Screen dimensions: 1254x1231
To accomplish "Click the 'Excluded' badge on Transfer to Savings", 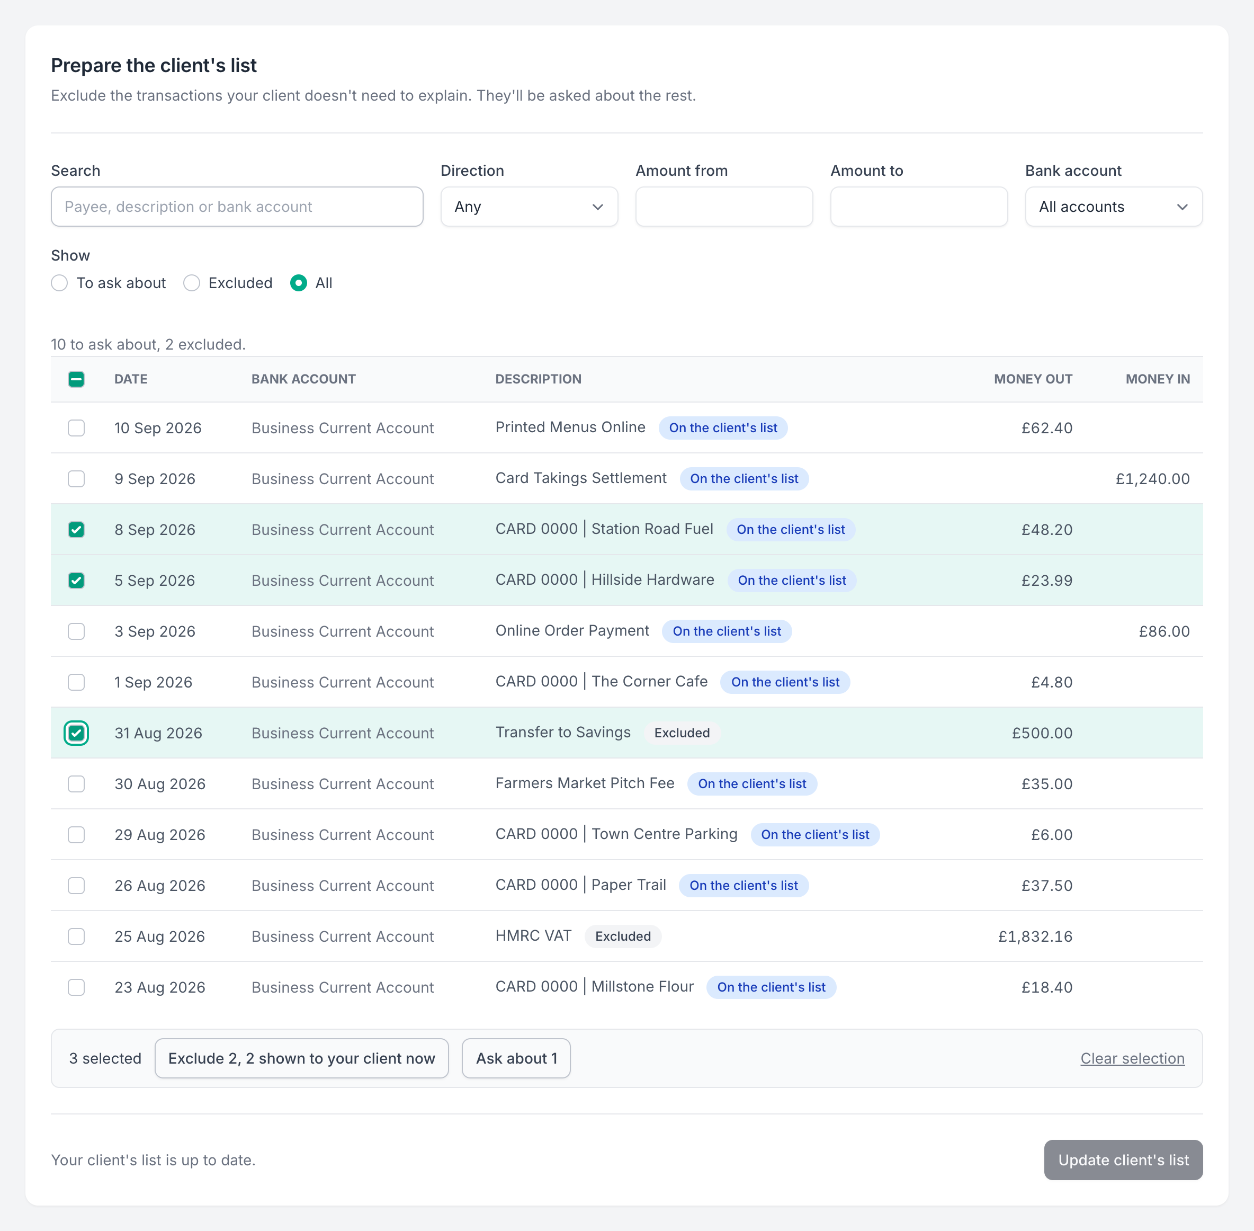I will click(x=682, y=733).
